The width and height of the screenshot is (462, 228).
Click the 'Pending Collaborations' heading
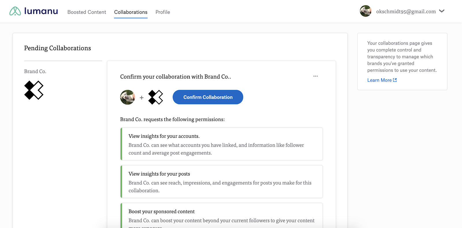pos(57,48)
